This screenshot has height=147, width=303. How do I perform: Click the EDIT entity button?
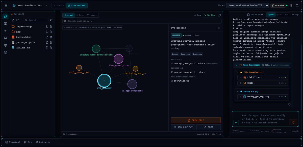click(209, 127)
